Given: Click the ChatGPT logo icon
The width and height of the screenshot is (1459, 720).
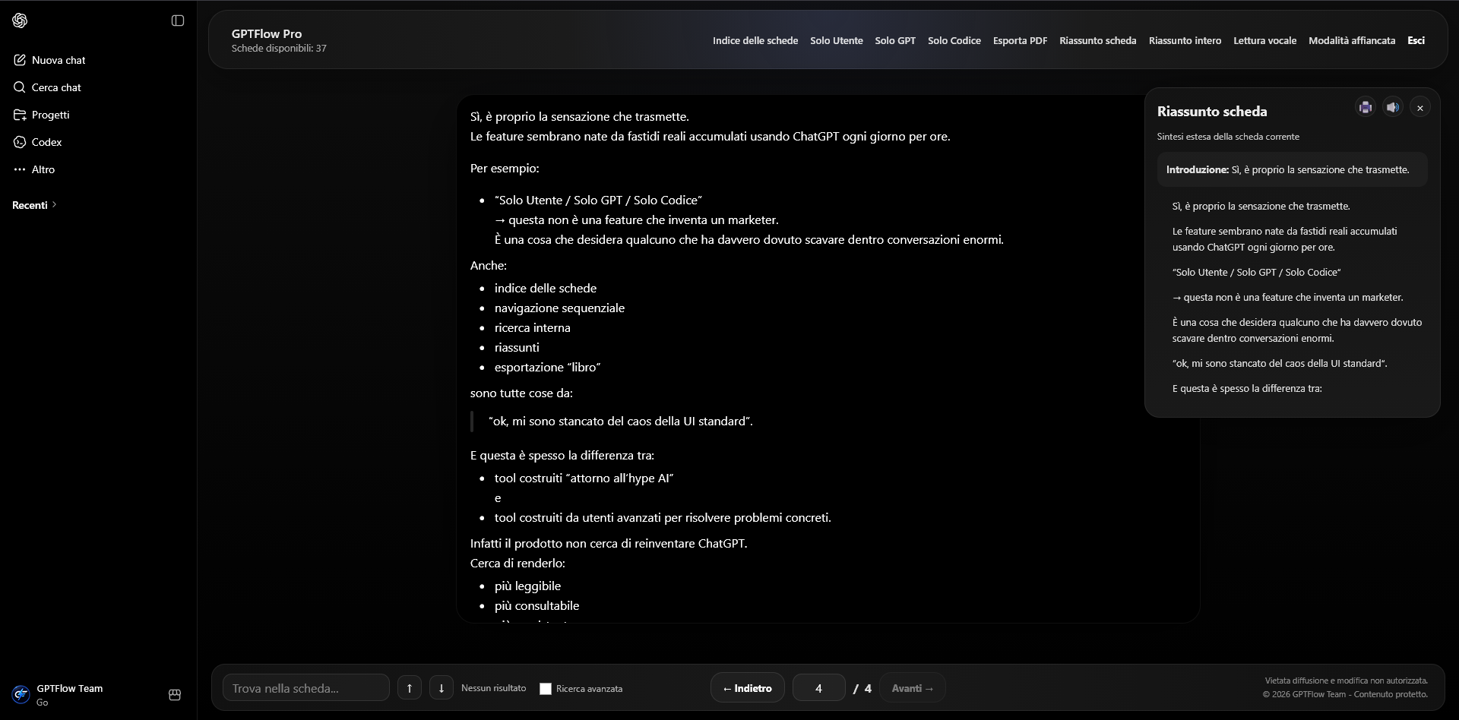Looking at the screenshot, I should coord(20,21).
